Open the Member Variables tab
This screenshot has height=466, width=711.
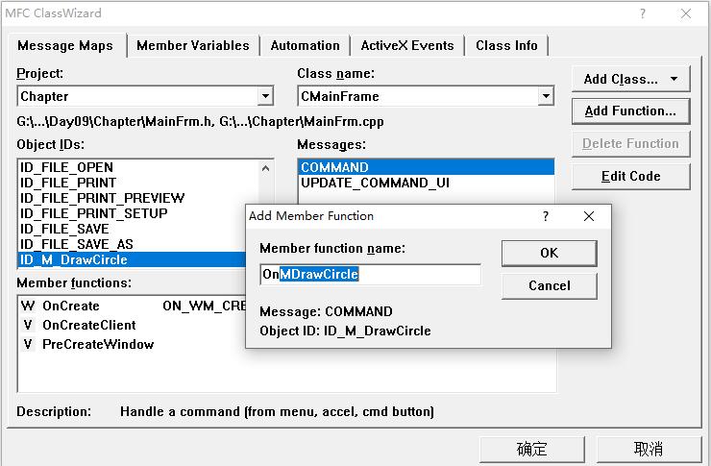pos(193,46)
